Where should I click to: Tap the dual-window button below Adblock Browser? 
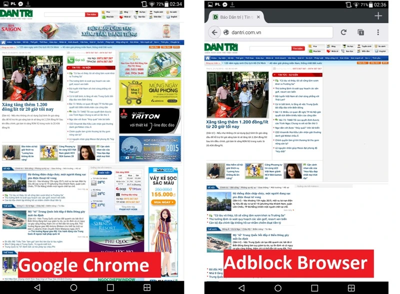tap(351, 288)
